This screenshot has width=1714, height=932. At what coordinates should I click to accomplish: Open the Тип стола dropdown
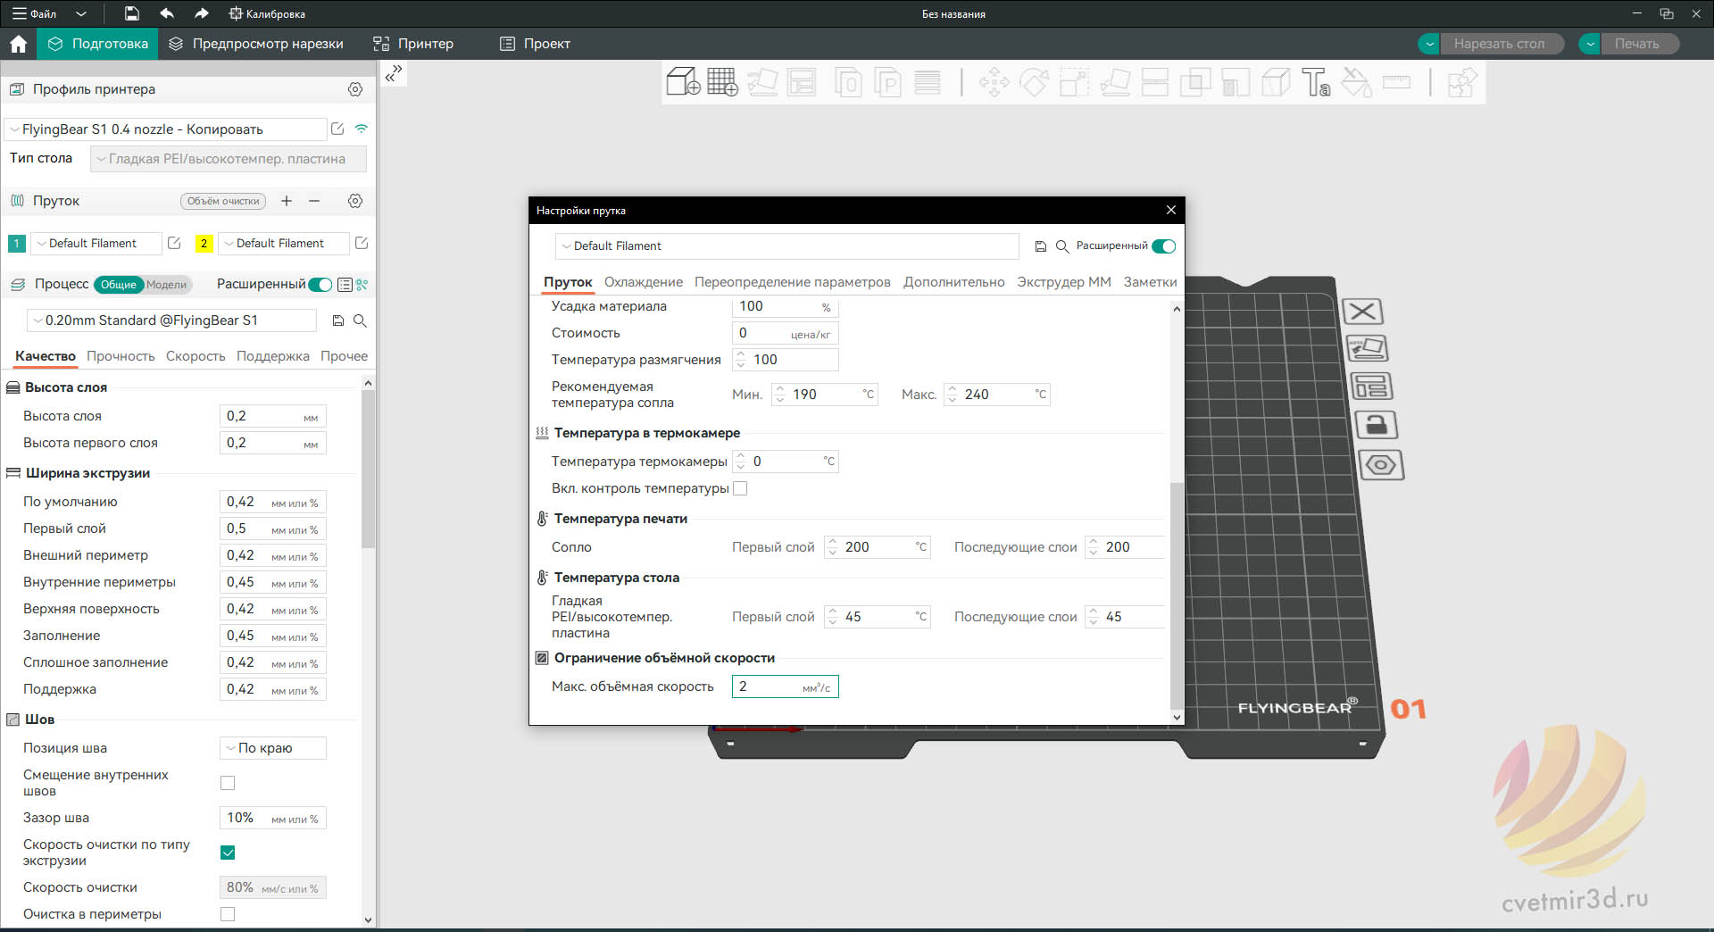[229, 159]
